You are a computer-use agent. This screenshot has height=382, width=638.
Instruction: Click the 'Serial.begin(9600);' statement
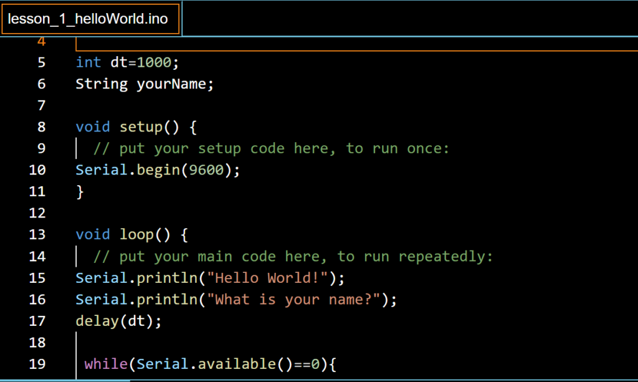pyautogui.click(x=158, y=170)
